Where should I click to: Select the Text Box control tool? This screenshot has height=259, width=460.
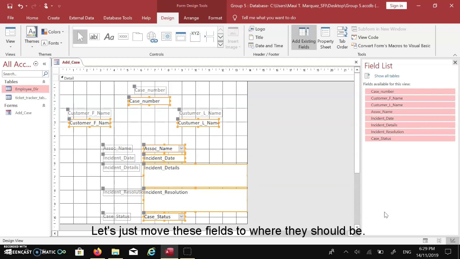click(94, 37)
